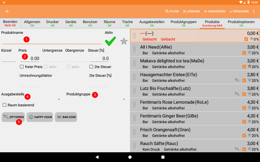
Task: Enable the freier Preis checkbox
Action: (x=22, y=67)
